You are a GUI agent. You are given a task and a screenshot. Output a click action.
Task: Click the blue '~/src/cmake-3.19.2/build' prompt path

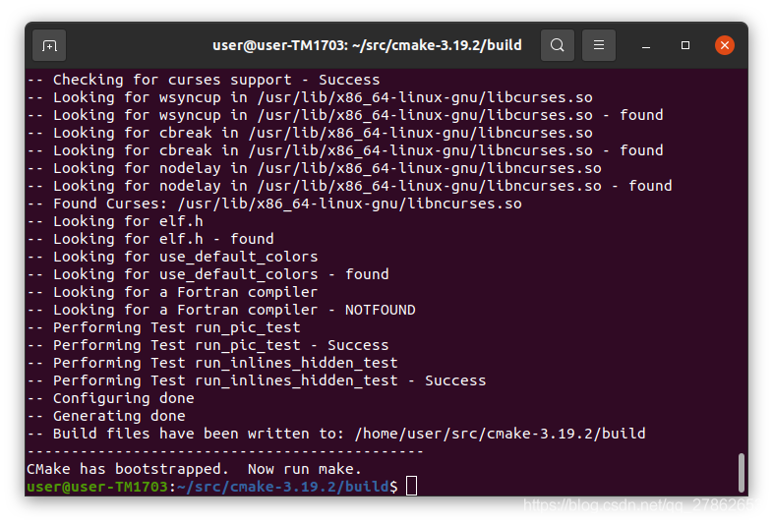tap(282, 487)
